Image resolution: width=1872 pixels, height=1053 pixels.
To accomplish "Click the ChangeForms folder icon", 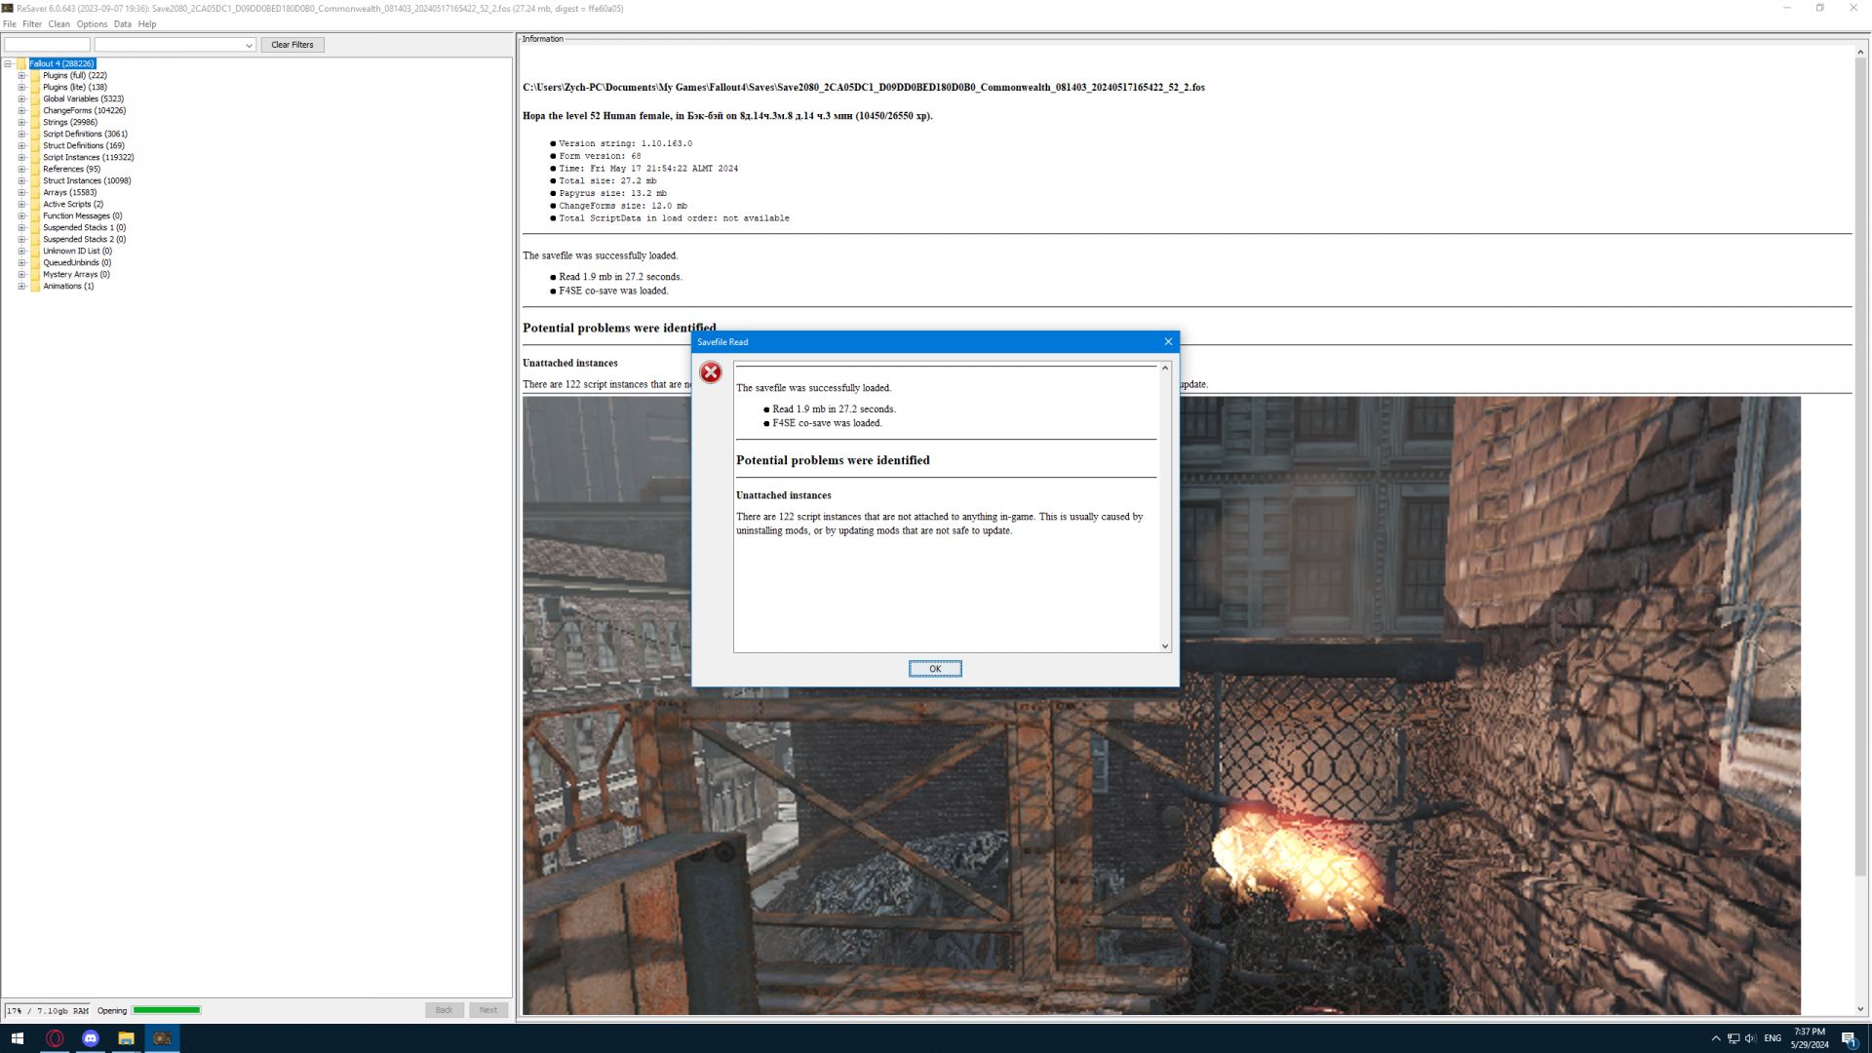I will click(x=35, y=111).
